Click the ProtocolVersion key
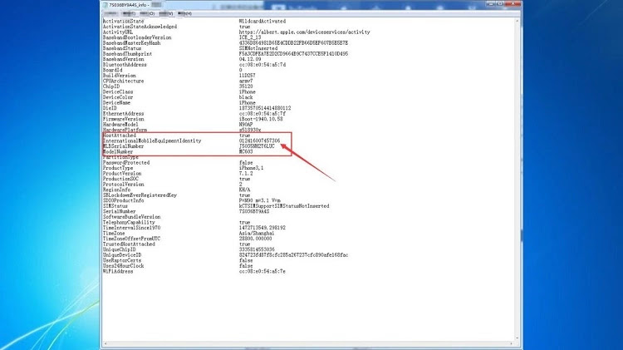This screenshot has height=350, width=623. point(122,185)
